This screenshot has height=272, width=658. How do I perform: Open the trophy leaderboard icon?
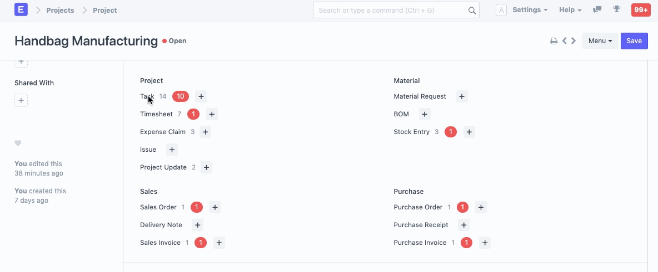click(x=616, y=10)
